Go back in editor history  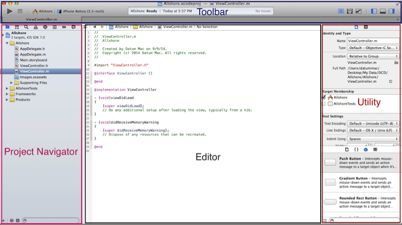(95, 27)
